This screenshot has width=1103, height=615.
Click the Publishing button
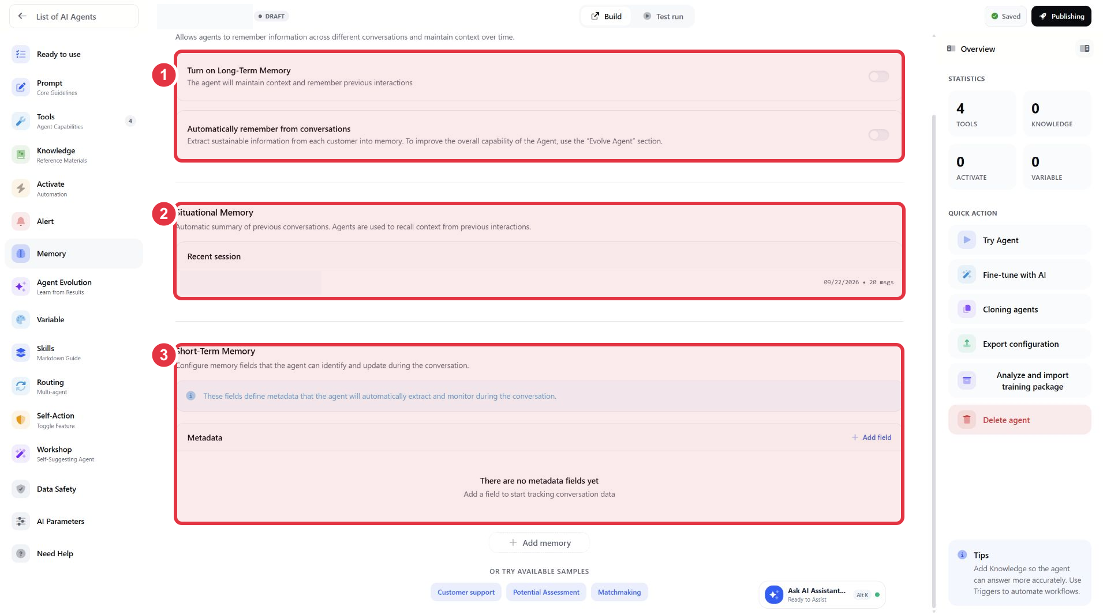[1061, 16]
